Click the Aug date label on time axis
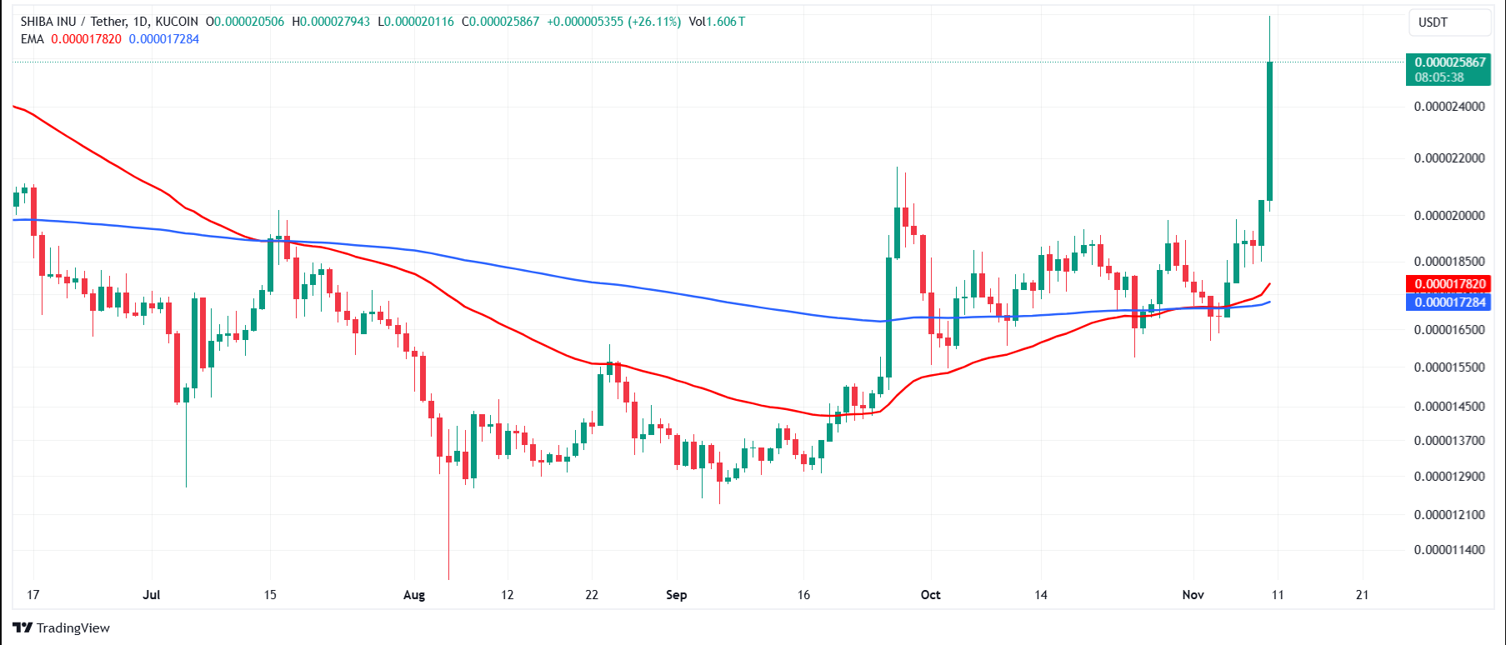This screenshot has height=645, width=1506. [x=414, y=595]
